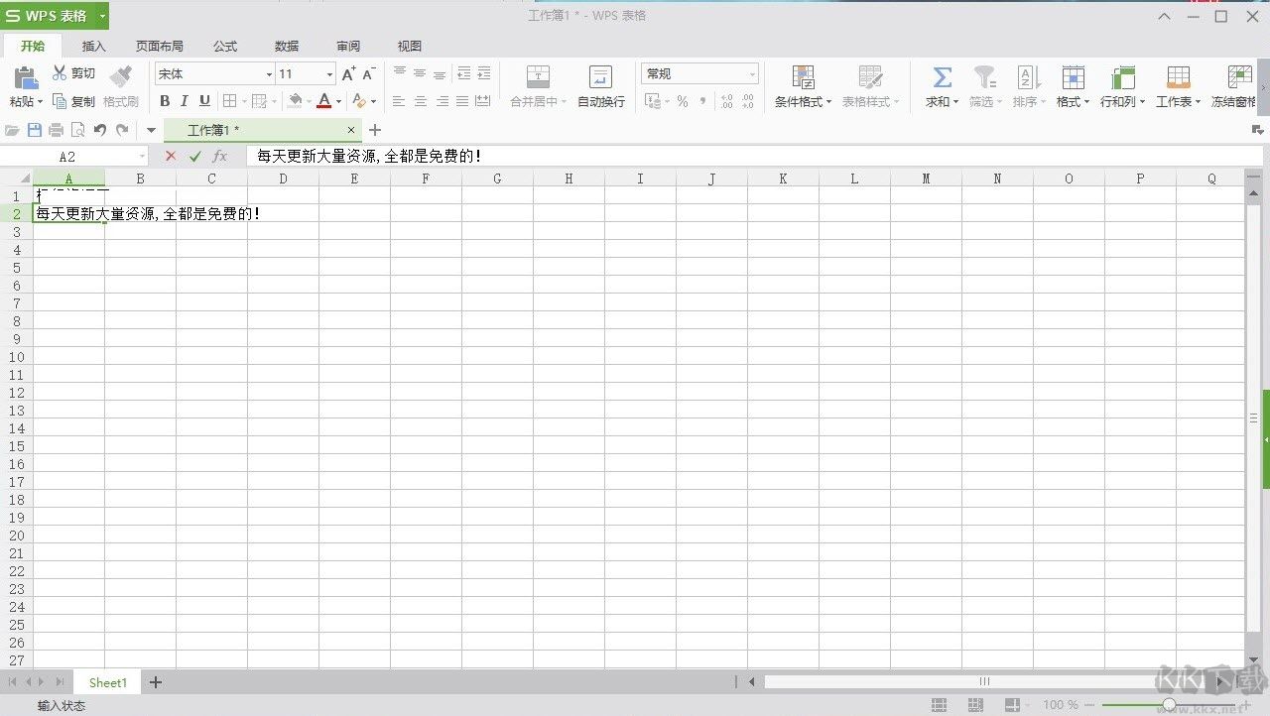1270x716 pixels.
Task: Toggle underline formatting
Action: tap(204, 100)
